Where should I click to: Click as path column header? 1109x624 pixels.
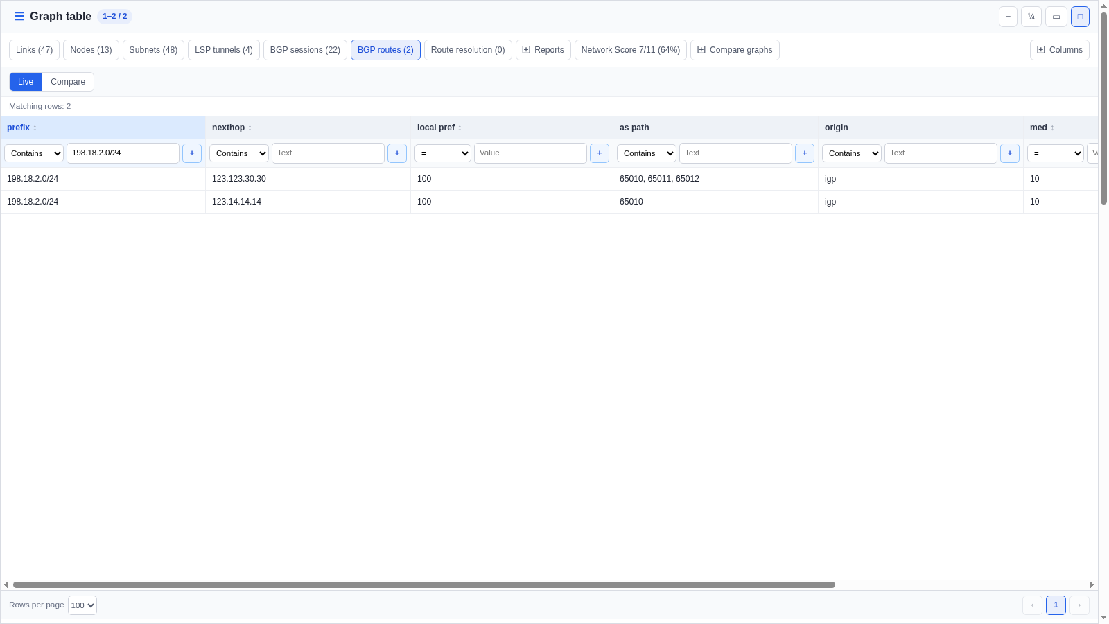[715, 128]
